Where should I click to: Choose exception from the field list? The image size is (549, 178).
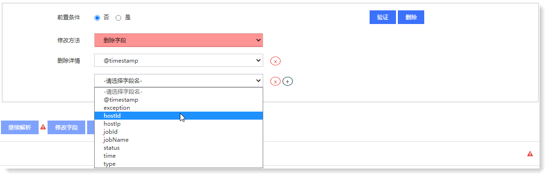178,108
